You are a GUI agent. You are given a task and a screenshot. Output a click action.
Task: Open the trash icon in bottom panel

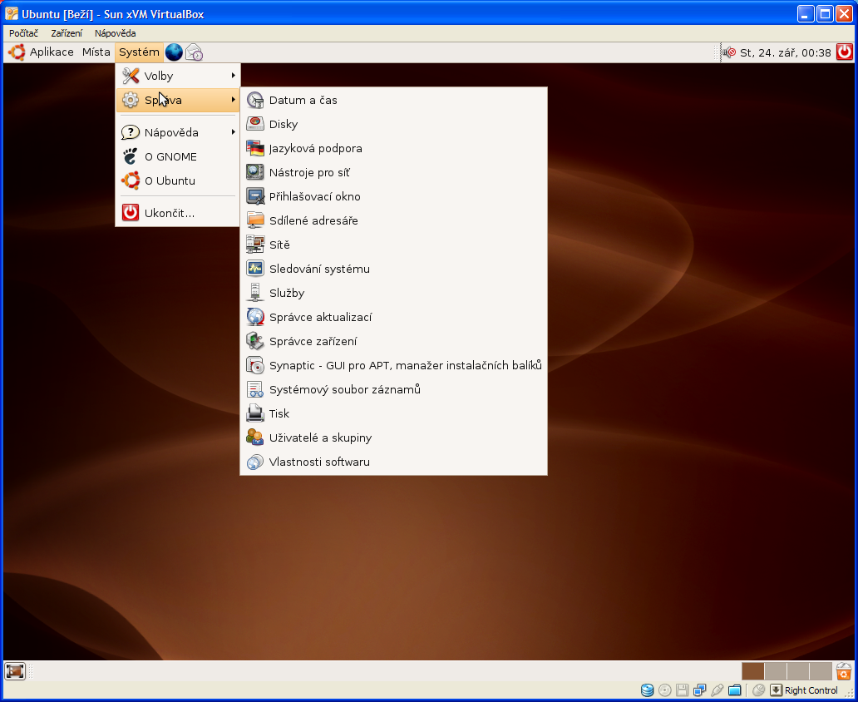(844, 670)
